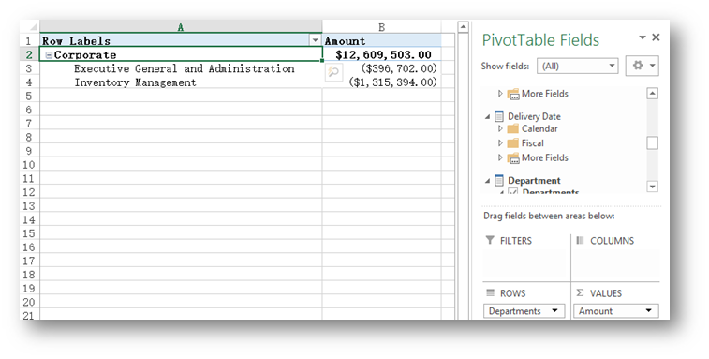This screenshot has width=709, height=359.
Task: Click the FILTERS area funnel icon
Action: pos(490,240)
